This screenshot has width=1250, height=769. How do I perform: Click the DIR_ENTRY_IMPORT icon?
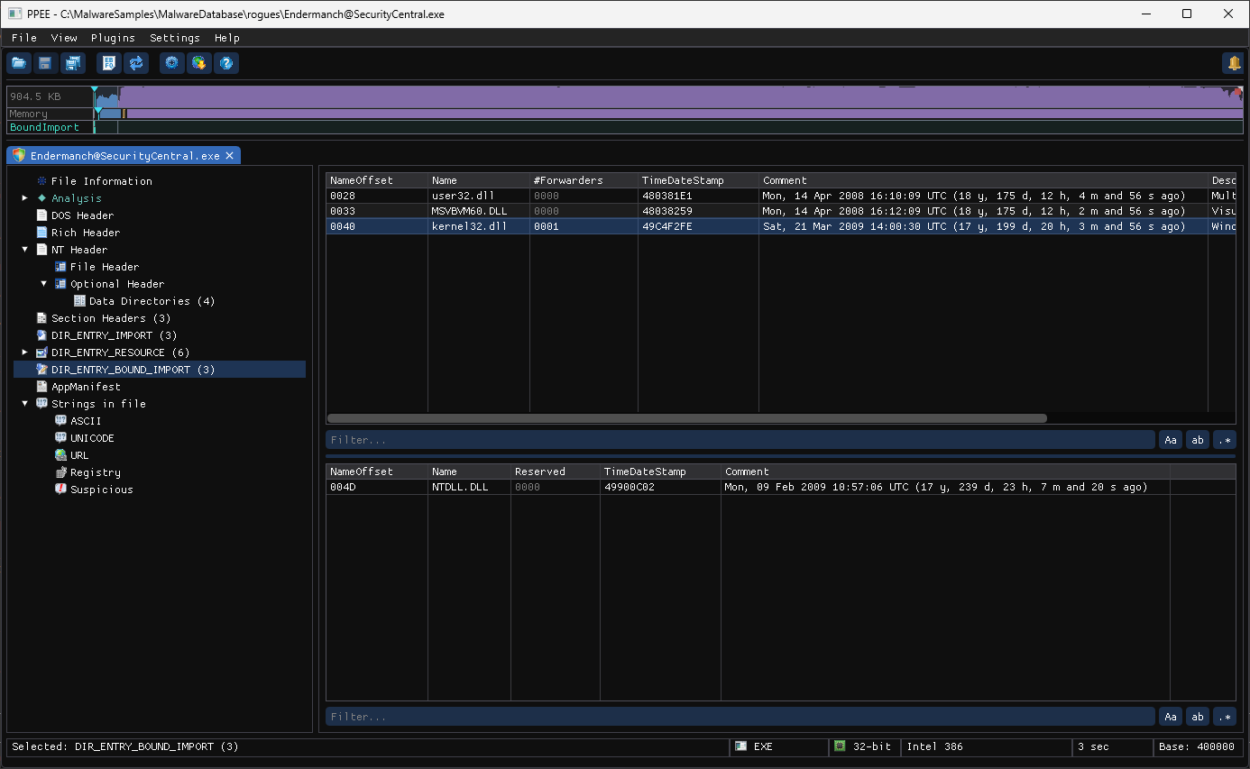41,335
